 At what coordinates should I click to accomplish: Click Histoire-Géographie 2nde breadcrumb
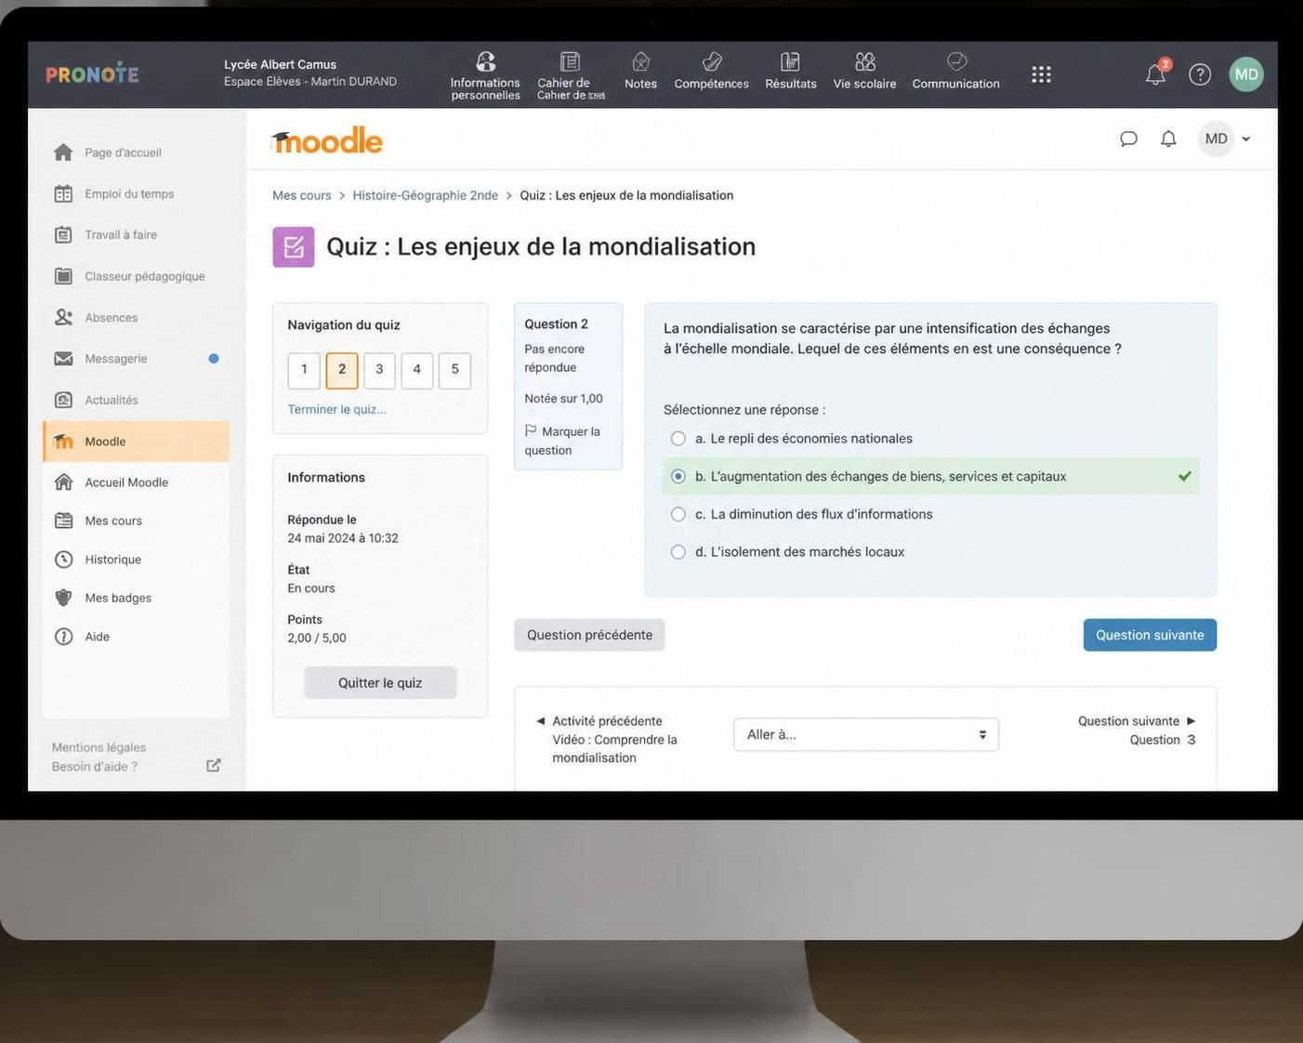[425, 195]
